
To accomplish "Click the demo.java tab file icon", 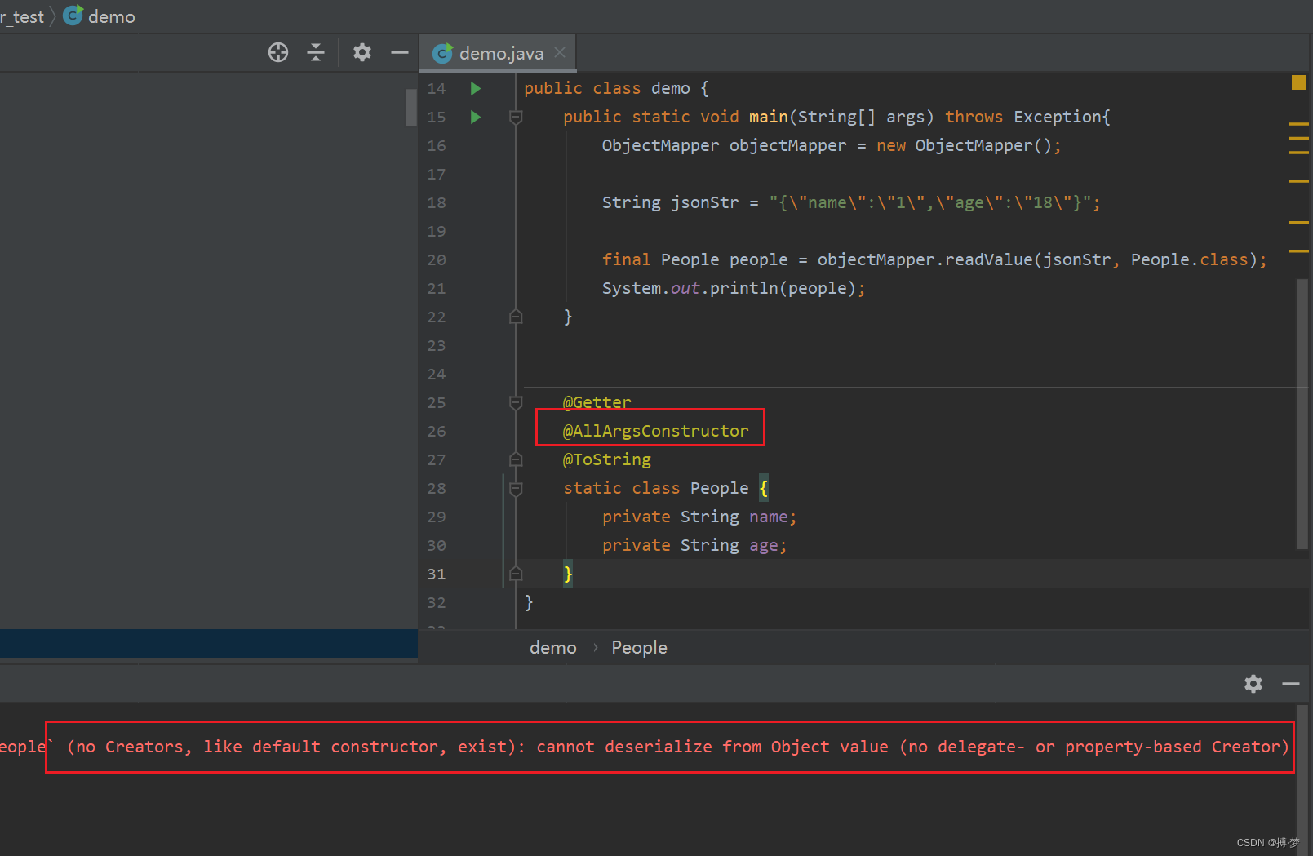I will [x=443, y=53].
